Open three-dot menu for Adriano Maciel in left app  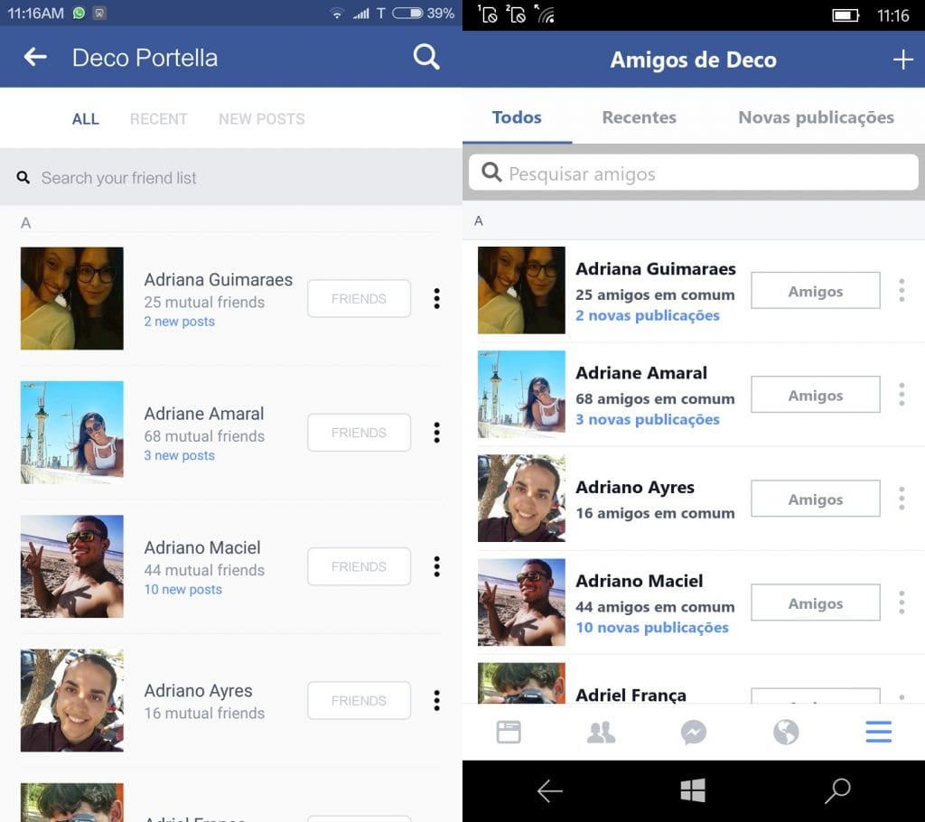tap(436, 566)
